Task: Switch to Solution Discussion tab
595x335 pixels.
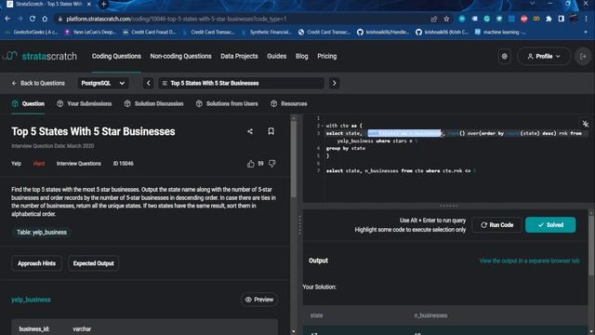Action: 153,103
